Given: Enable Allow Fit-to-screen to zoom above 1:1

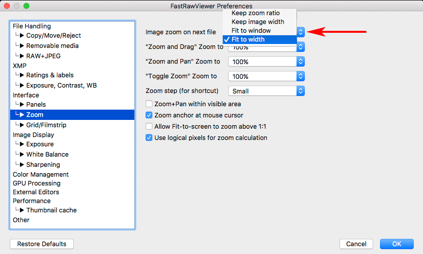Looking at the screenshot, I should point(149,126).
